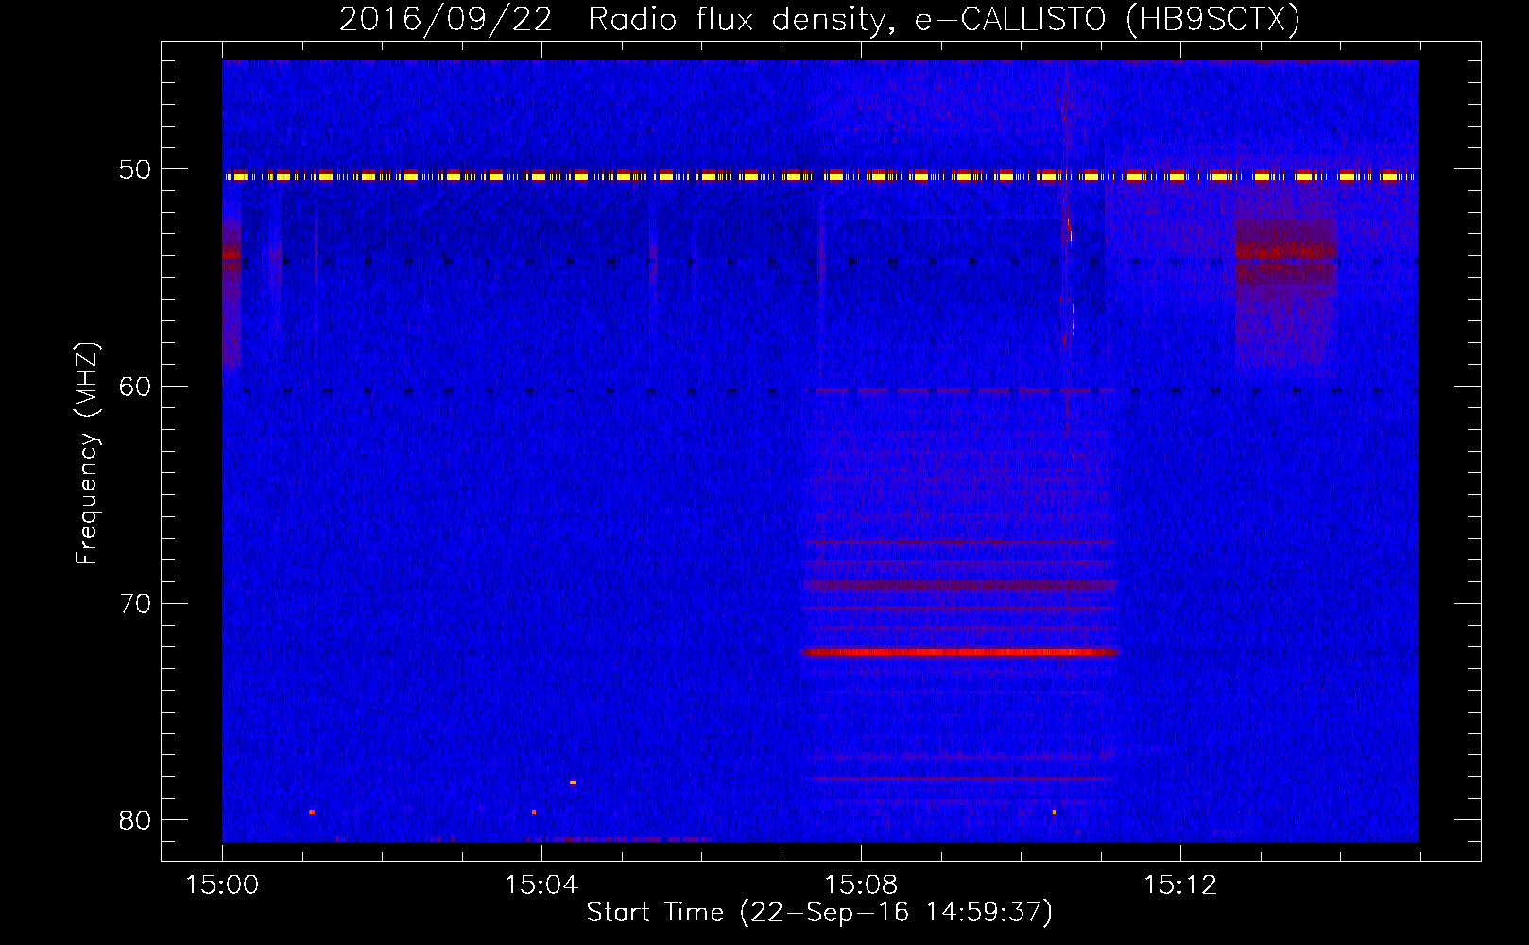This screenshot has height=945, width=1529.
Task: Click the 15:12 time tick label
Action: (1180, 885)
